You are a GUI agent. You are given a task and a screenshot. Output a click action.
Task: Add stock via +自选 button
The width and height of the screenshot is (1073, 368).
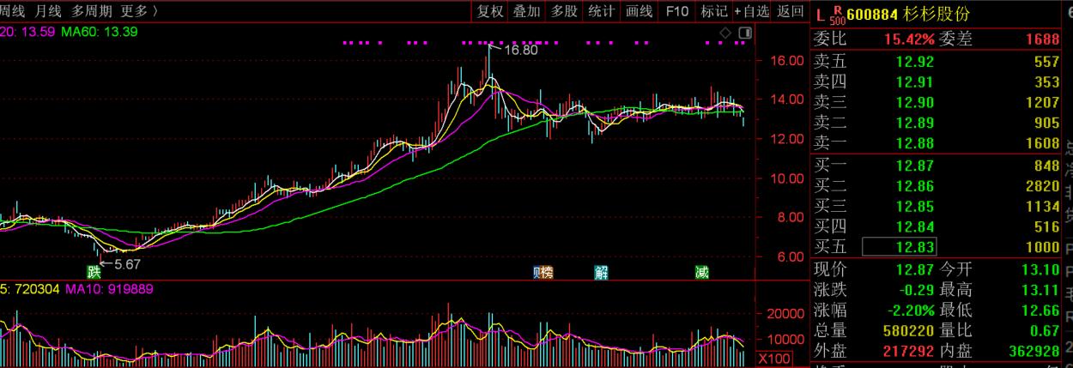752,11
